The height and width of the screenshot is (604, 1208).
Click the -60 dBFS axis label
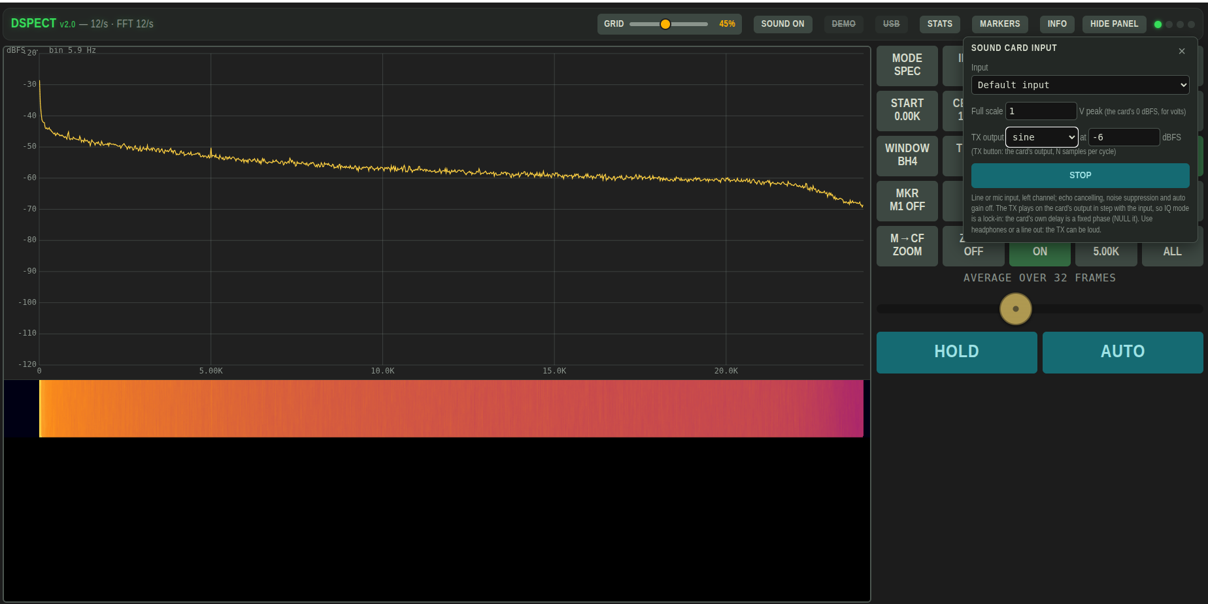(x=29, y=178)
